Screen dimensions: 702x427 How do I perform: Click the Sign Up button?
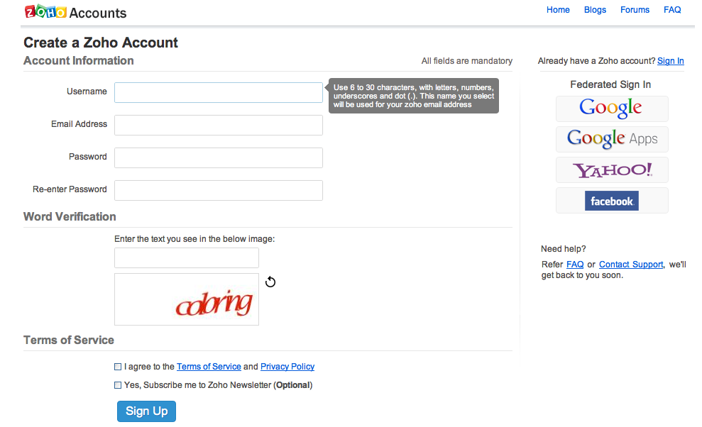146,411
